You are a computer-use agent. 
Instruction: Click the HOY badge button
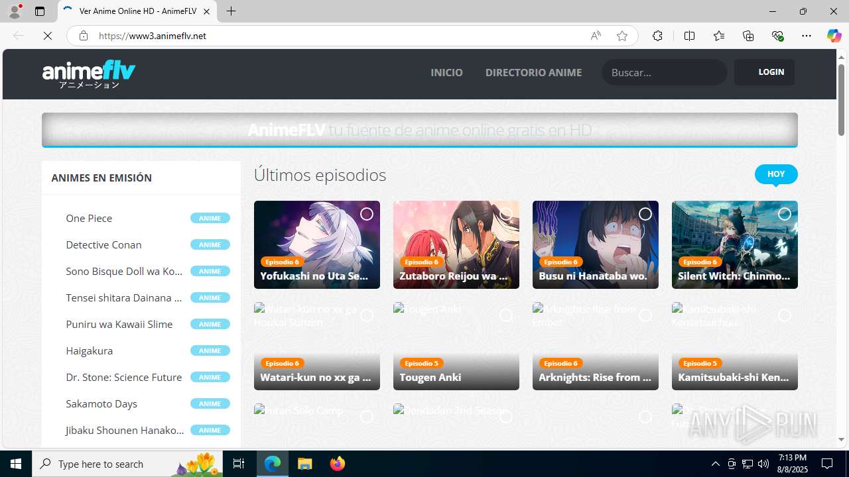(776, 174)
